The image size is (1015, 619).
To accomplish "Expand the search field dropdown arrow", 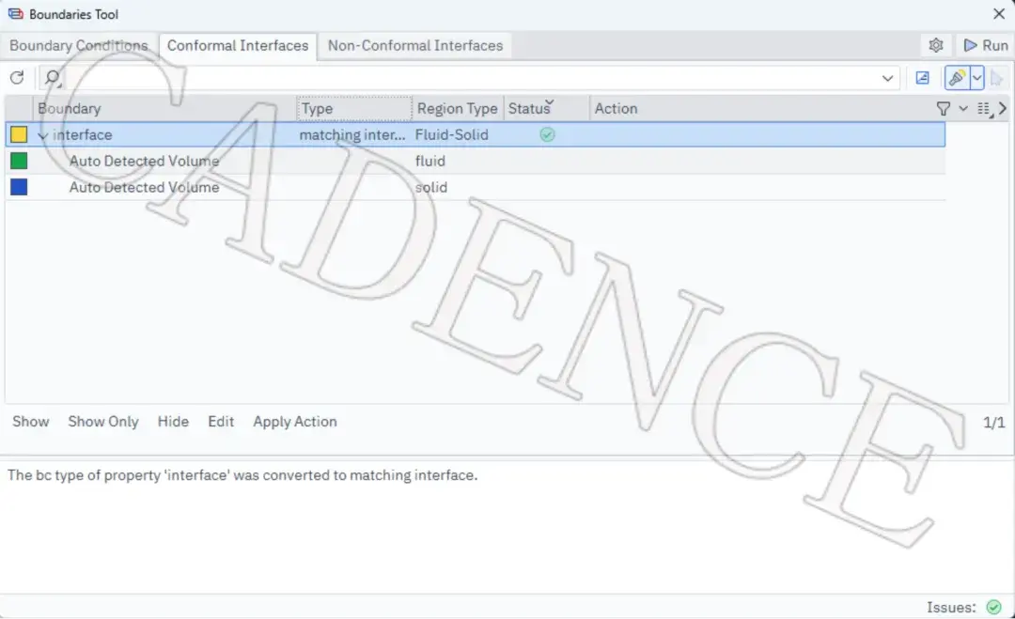I will pyautogui.click(x=887, y=78).
